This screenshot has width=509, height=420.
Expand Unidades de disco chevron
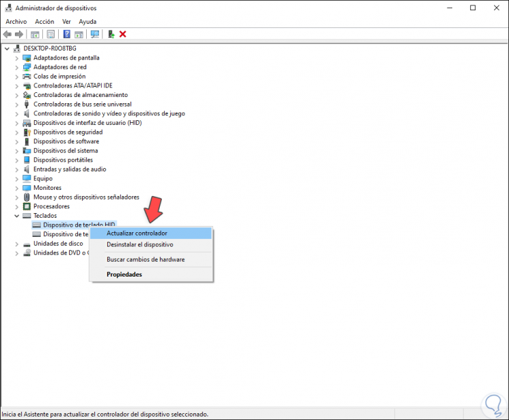16,244
